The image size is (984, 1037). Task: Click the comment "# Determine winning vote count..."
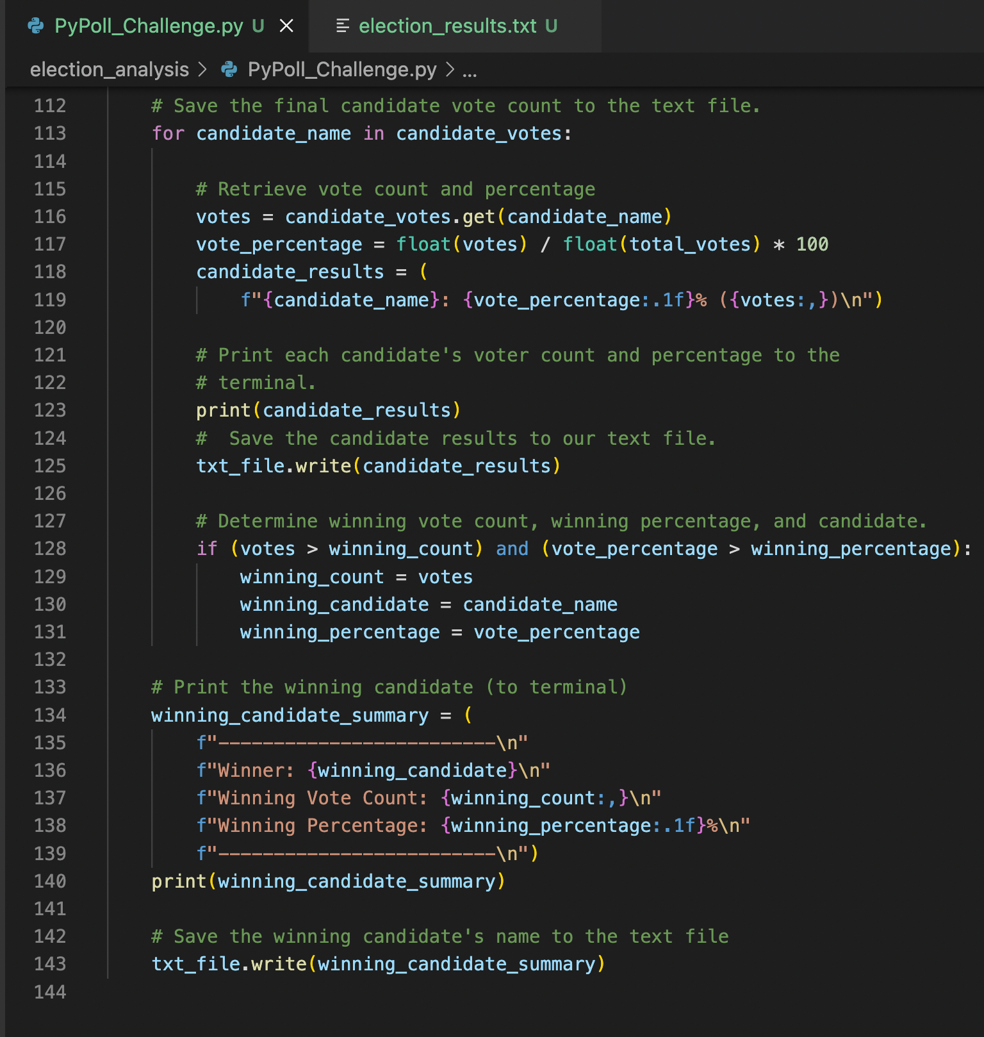click(561, 521)
